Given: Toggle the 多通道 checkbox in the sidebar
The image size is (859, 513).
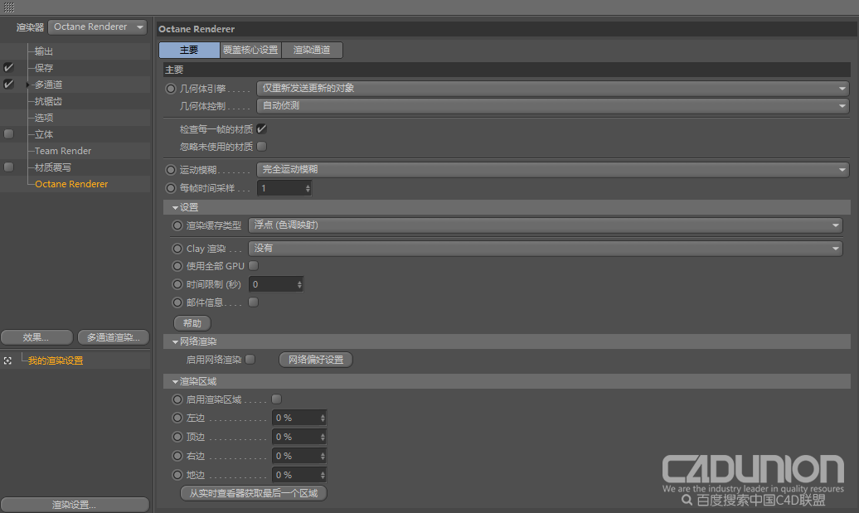Looking at the screenshot, I should pyautogui.click(x=9, y=84).
